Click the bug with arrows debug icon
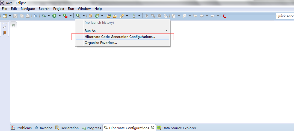Viewport: 294px width, 131px height. coord(153,16)
